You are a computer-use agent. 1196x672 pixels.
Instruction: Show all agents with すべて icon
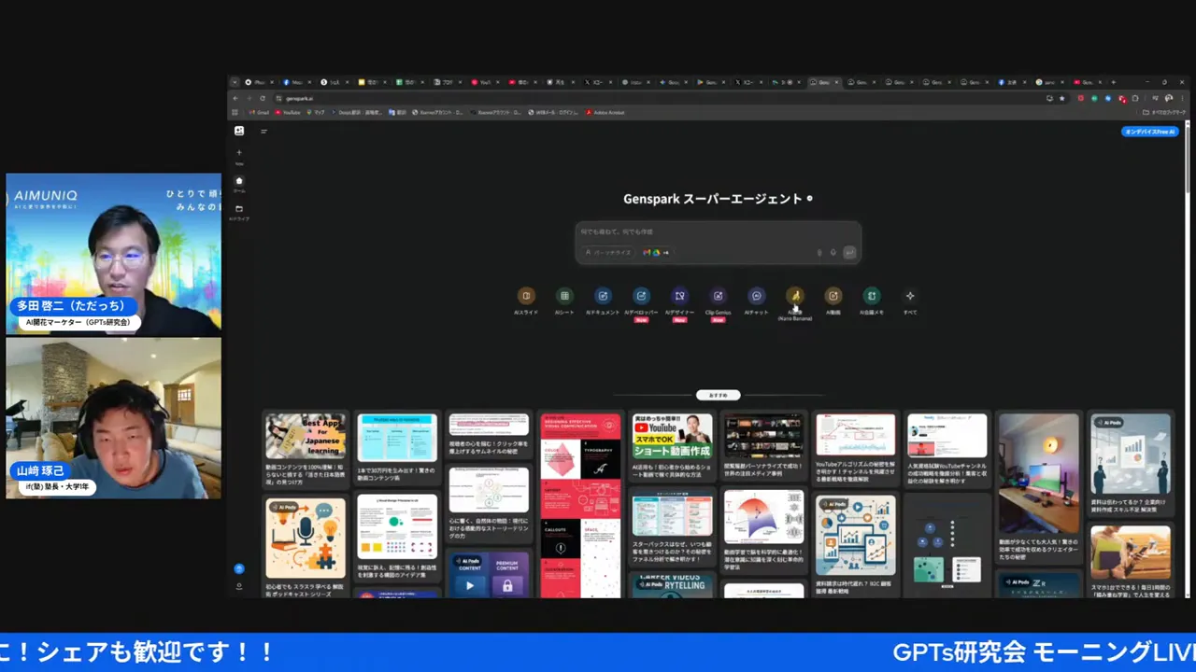click(x=910, y=296)
